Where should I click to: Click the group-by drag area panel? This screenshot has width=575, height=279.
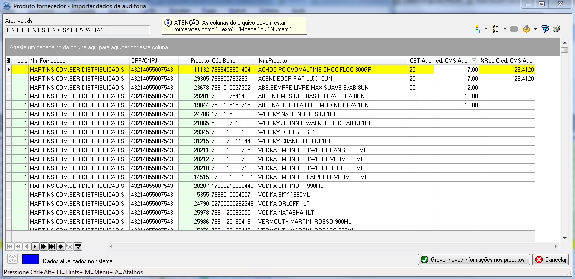[x=283, y=47]
